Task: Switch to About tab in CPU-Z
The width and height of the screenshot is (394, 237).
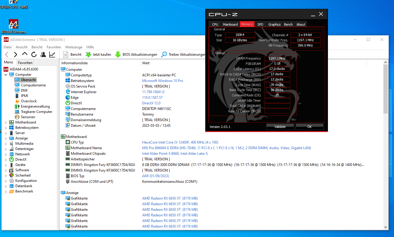Action: coord(301,24)
